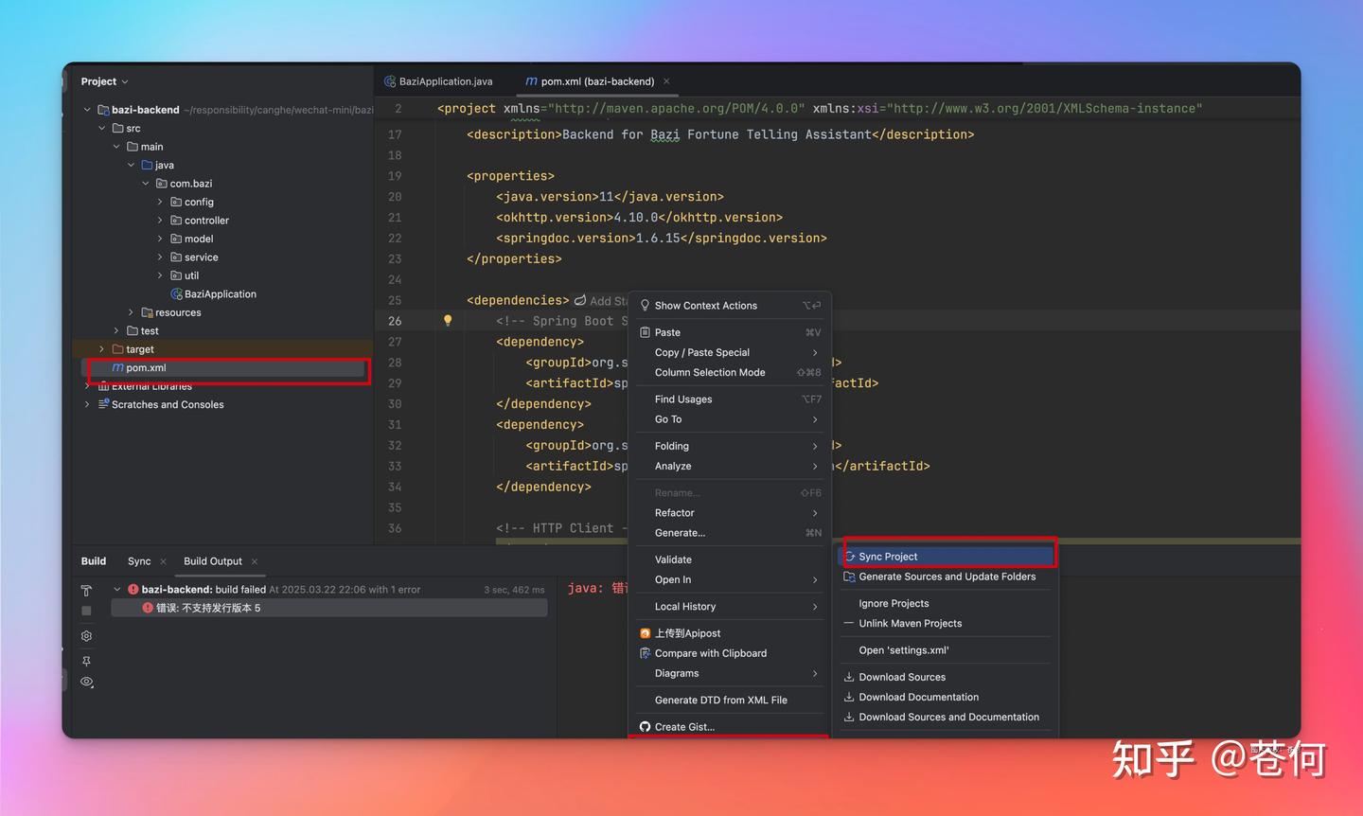This screenshot has width=1363, height=816.
Task: Choose Sync Project from the Maven submenu
Action: (x=888, y=557)
